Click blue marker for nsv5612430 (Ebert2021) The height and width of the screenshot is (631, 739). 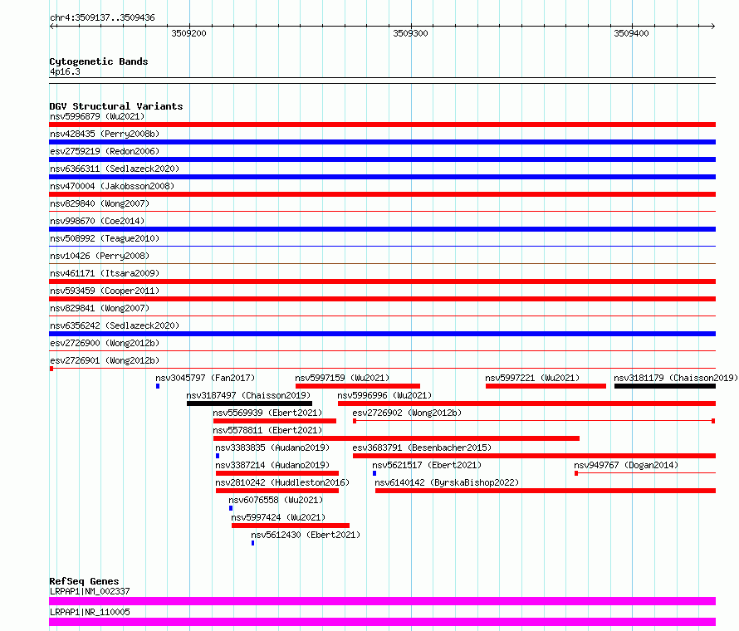point(253,543)
